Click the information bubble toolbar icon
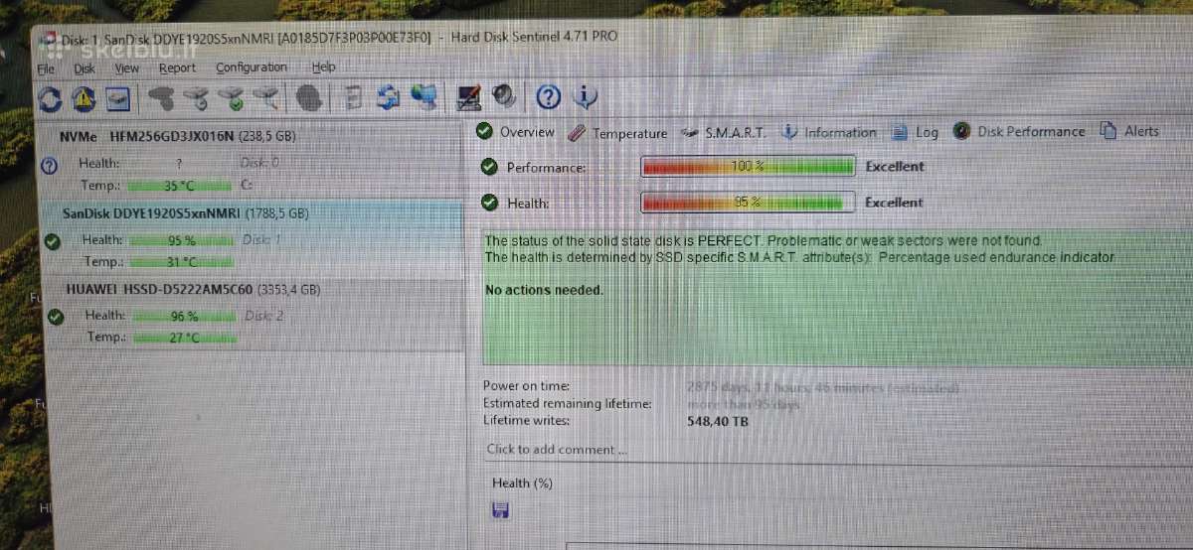The image size is (1193, 550). click(586, 96)
